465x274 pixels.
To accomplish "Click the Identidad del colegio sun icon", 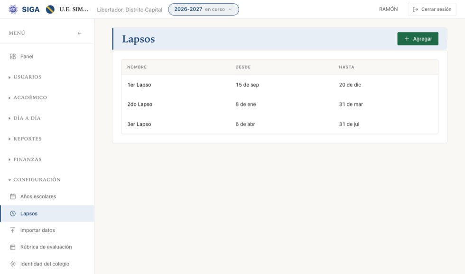I will (x=13, y=264).
